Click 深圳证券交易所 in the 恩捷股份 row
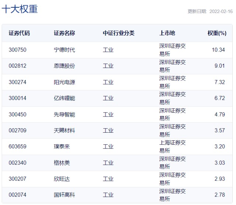 pyautogui.click(x=172, y=66)
